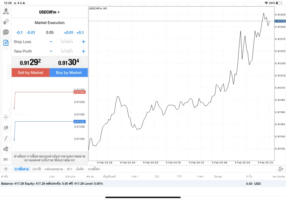The width and height of the screenshot is (286, 200).
Task: Click Buy by Market button
Action: 69,72
